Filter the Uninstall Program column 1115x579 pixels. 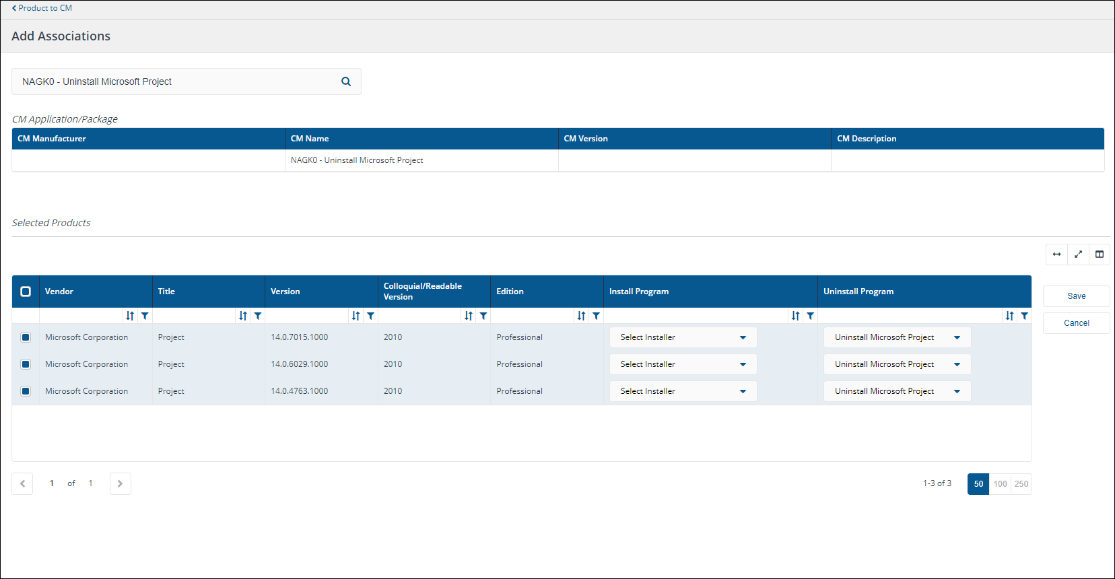(x=1024, y=316)
